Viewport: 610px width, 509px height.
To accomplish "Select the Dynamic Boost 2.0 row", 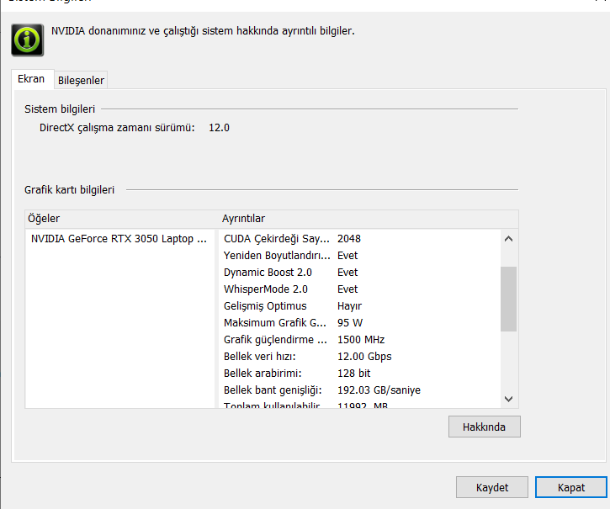I will pyautogui.click(x=359, y=273).
